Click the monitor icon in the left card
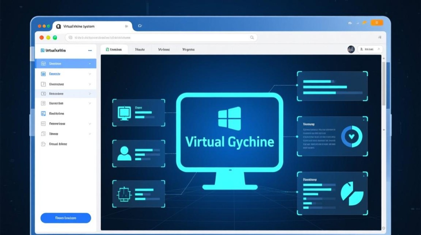The width and height of the screenshot is (421, 235). point(124,113)
